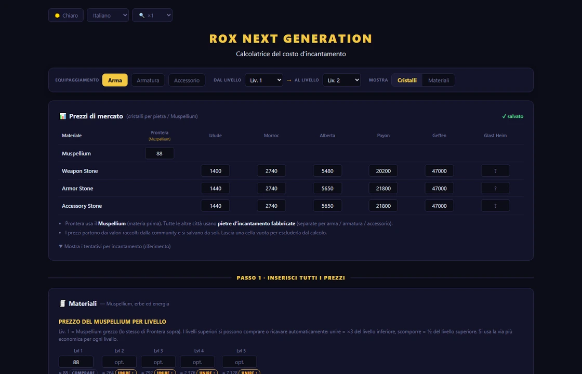This screenshot has width=582, height=374.
Task: Select Armatura equipment type
Action: coord(148,80)
